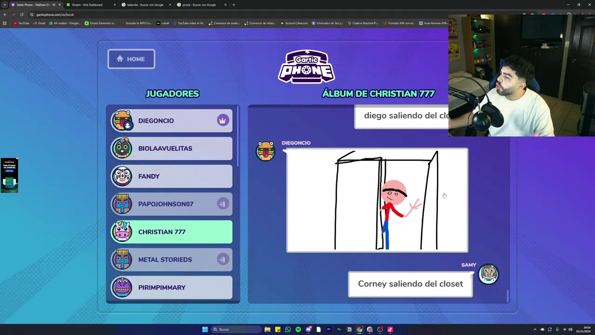Open Google Chrome from the taskbar
The width and height of the screenshot is (595, 335).
pos(359,329)
